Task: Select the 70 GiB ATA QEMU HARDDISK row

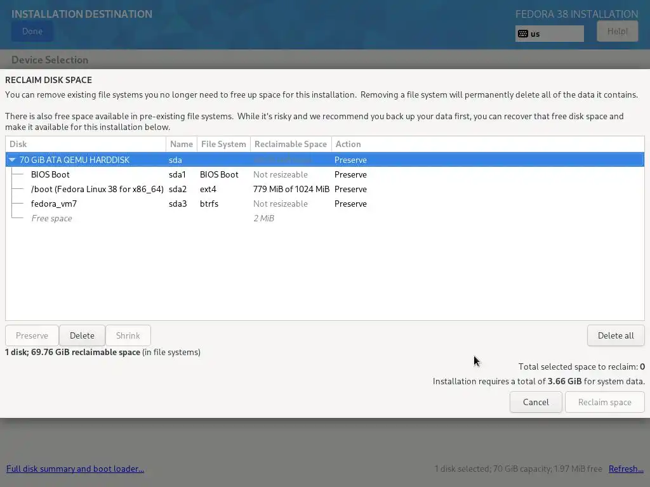Action: (x=325, y=160)
